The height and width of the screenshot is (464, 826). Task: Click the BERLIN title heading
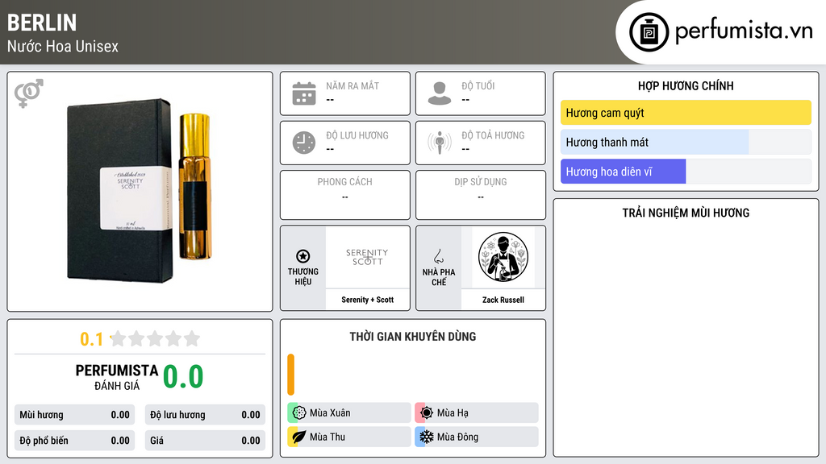pyautogui.click(x=42, y=23)
